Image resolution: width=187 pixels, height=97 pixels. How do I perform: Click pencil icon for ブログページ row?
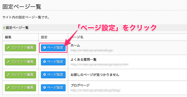[9, 88]
